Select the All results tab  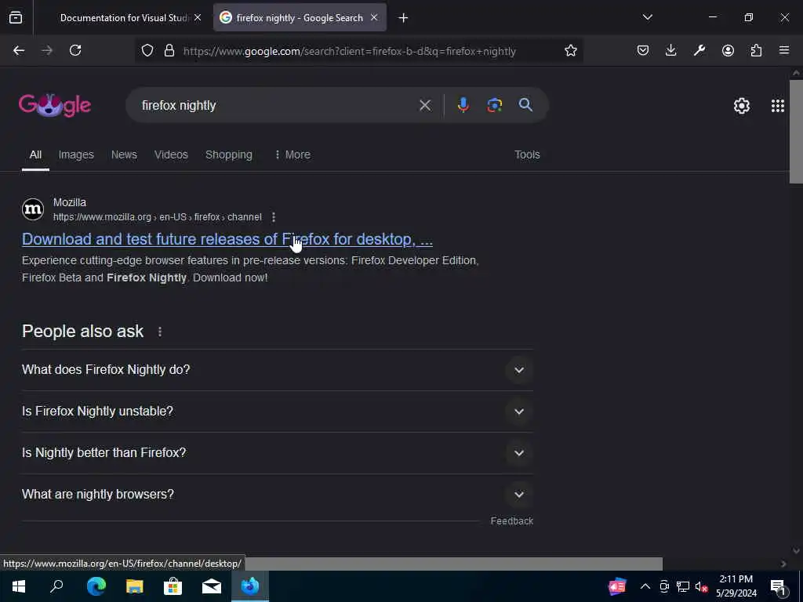click(x=35, y=154)
